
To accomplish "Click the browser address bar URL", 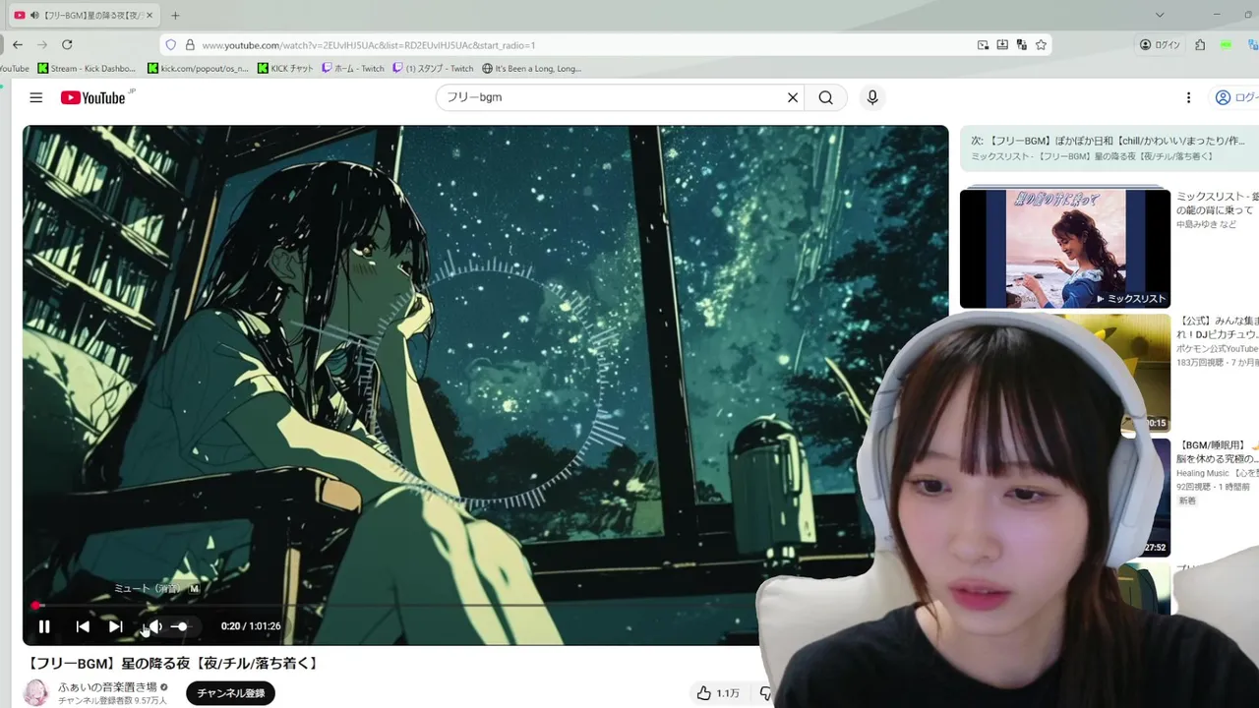I will point(369,45).
